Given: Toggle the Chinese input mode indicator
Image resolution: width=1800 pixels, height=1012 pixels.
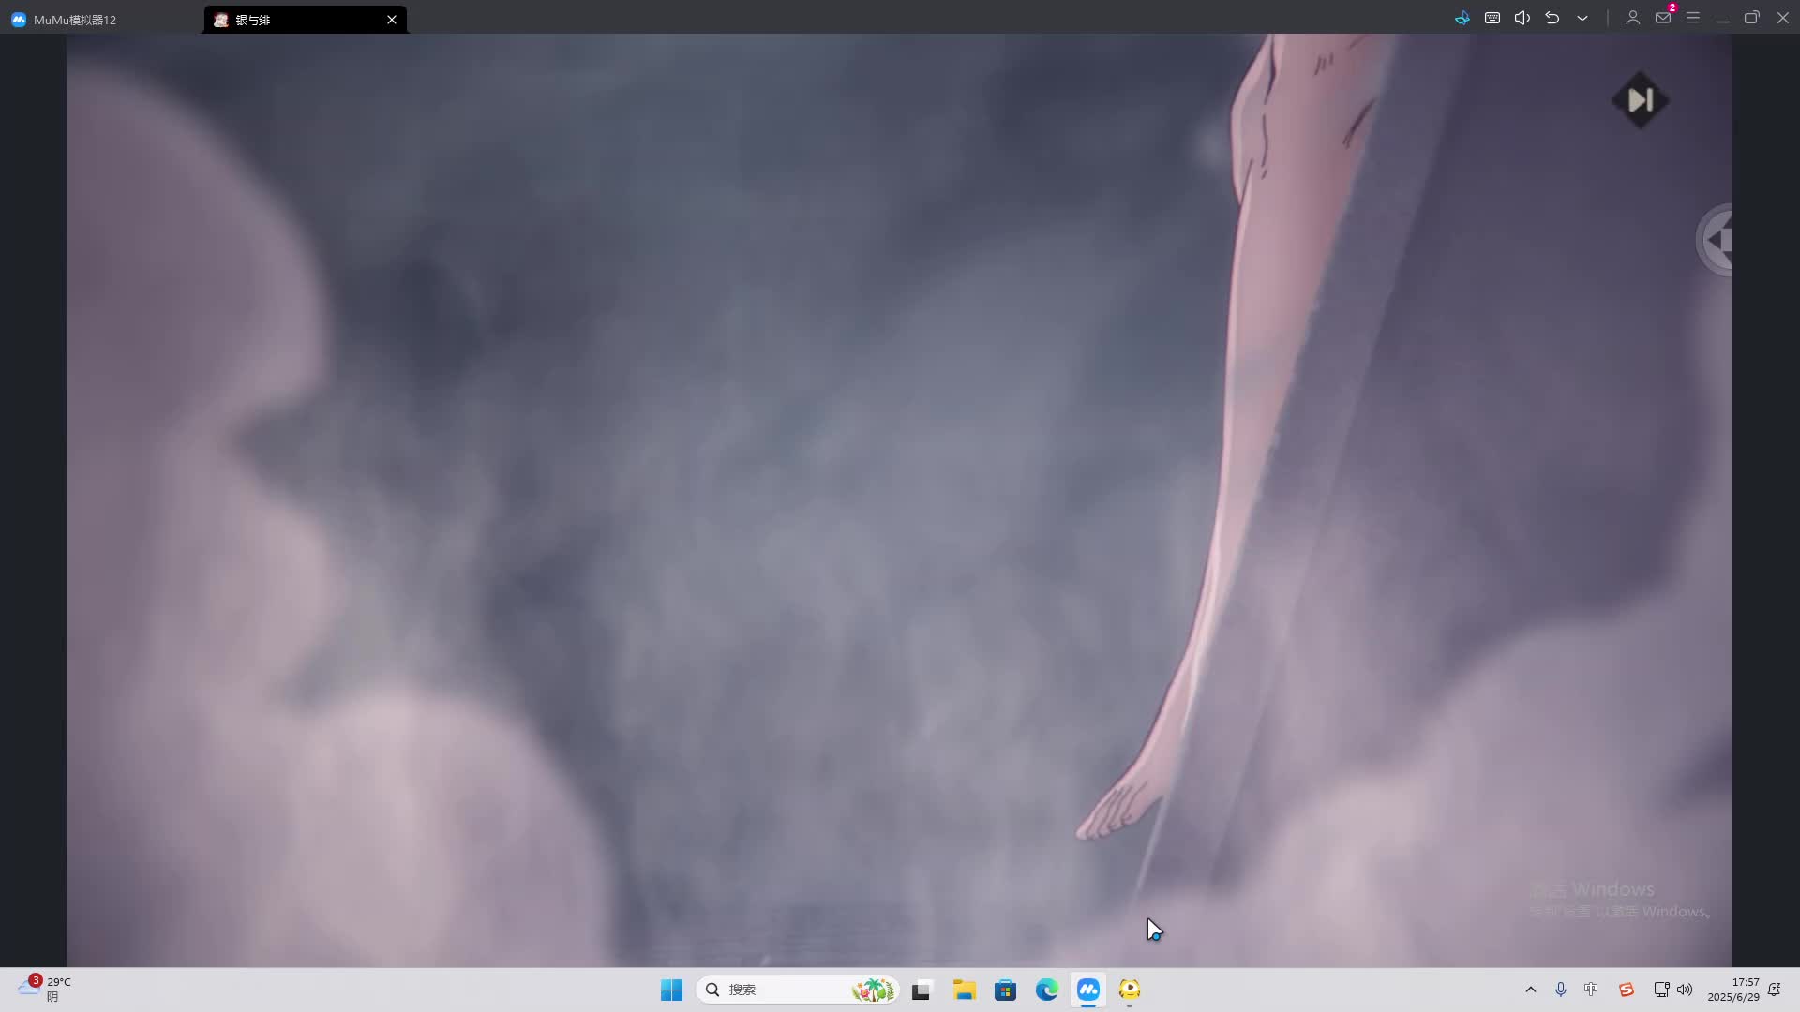Looking at the screenshot, I should coord(1591,990).
